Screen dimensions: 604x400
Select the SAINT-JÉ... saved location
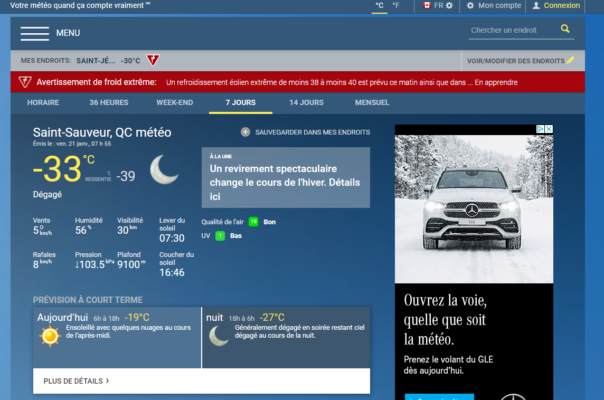tap(96, 61)
